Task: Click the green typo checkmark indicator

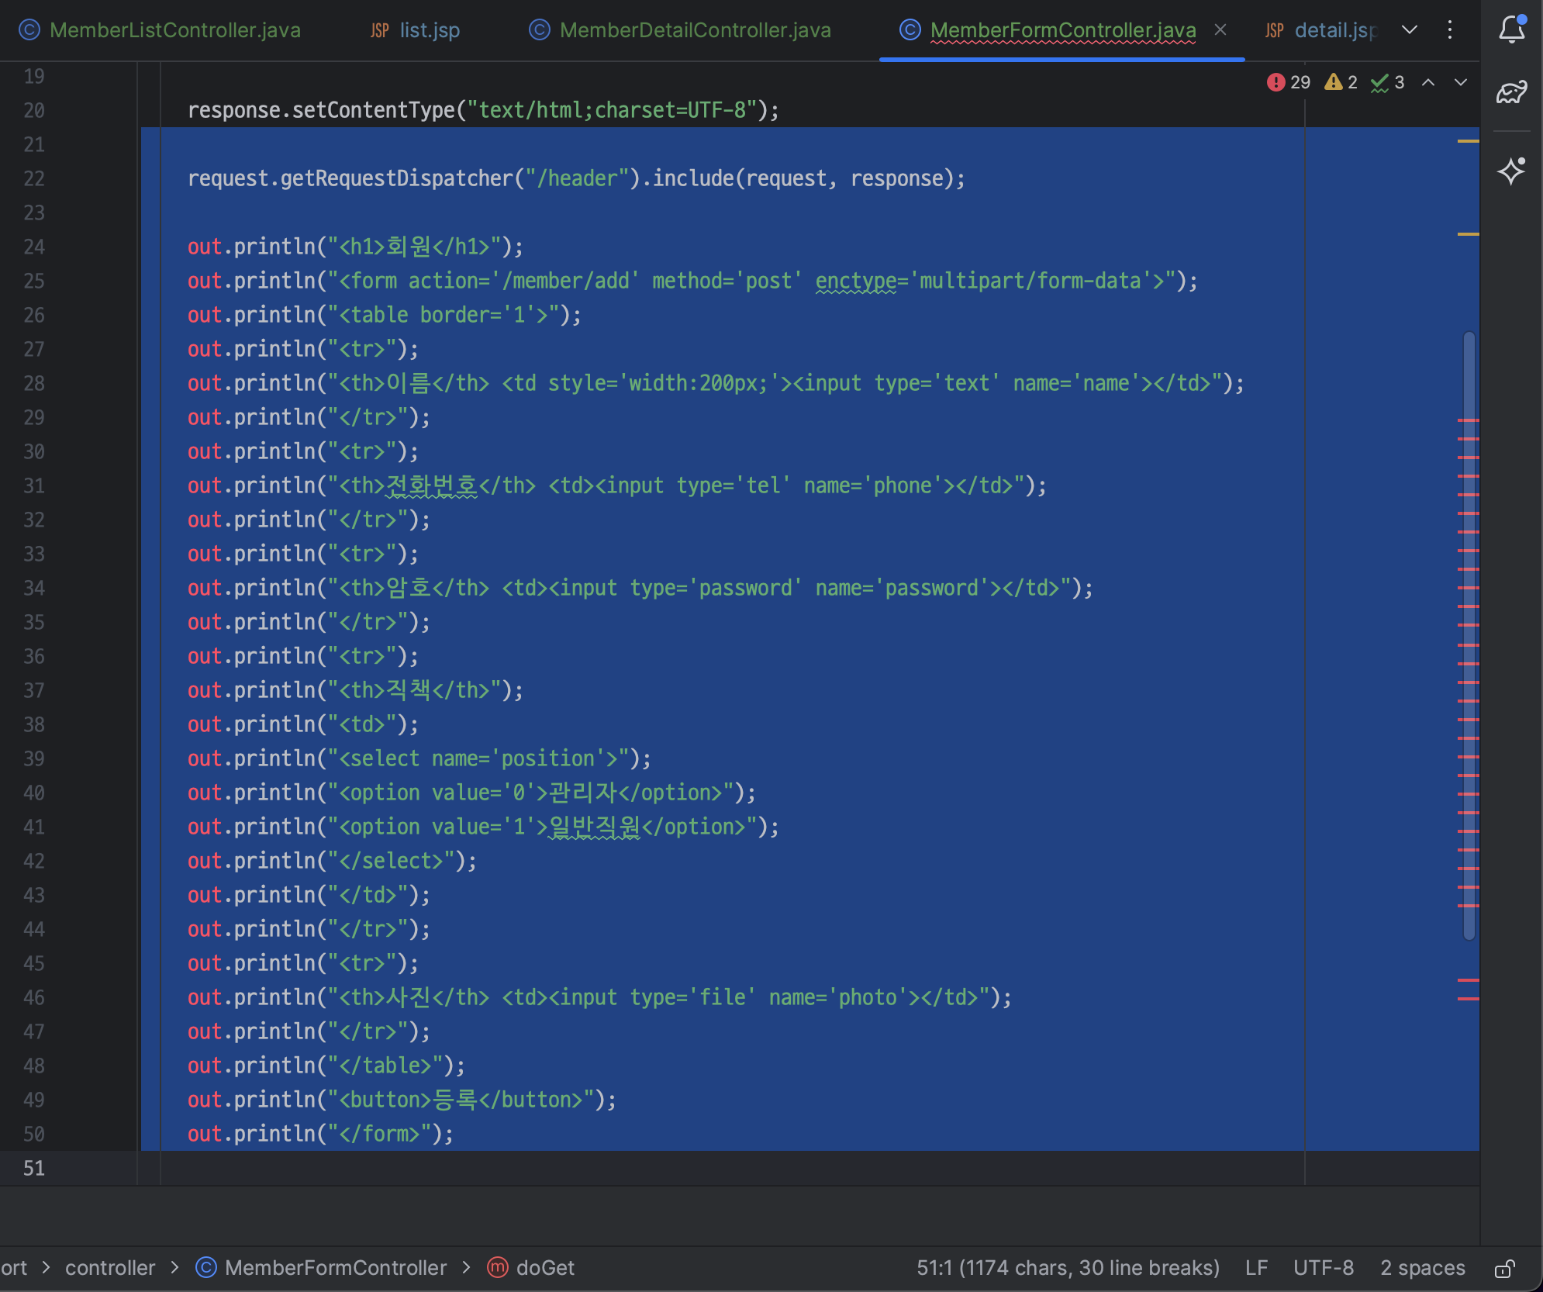Action: [1387, 82]
